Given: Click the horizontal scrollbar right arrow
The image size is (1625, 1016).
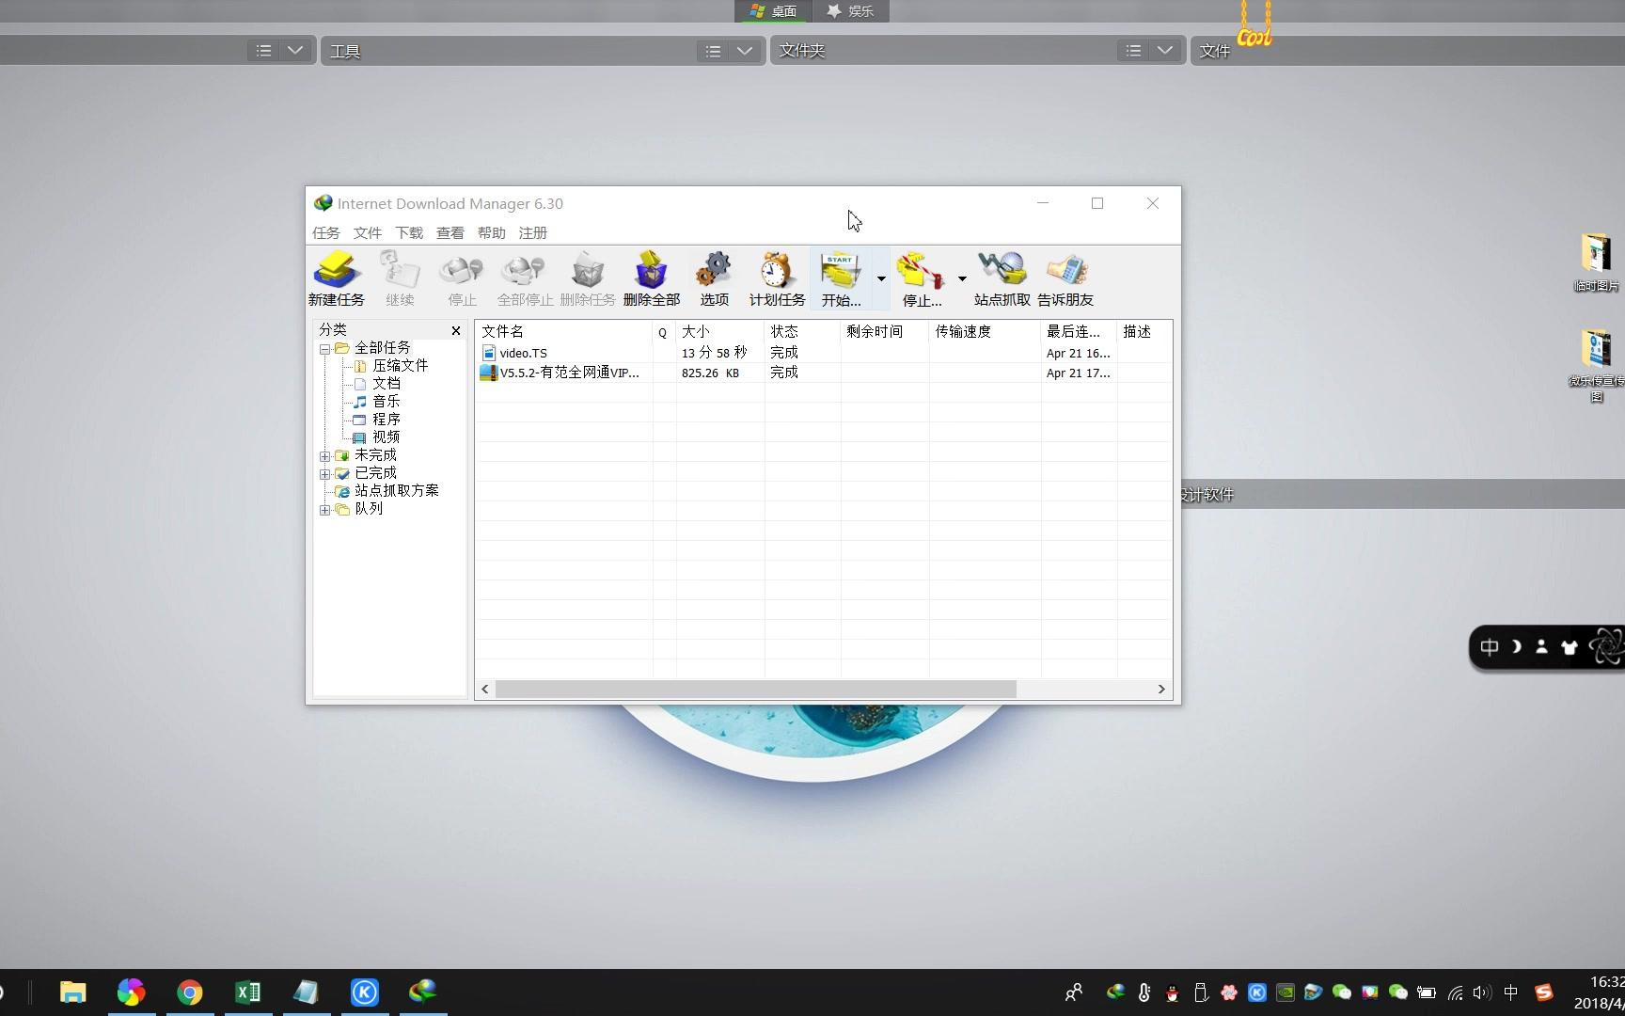Looking at the screenshot, I should 1161,690.
